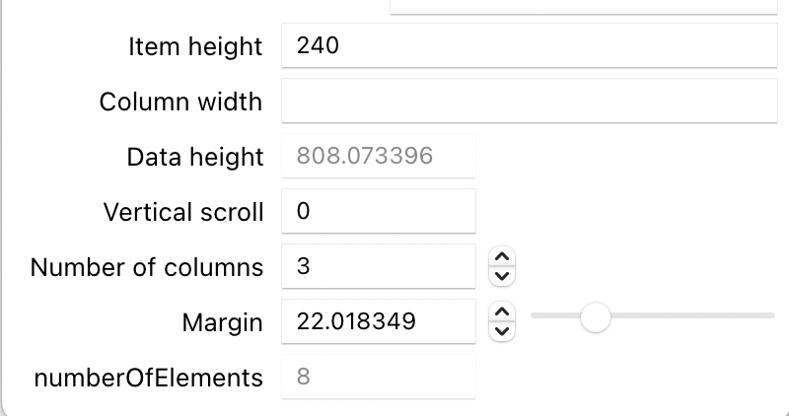
Task: Select the Vertical scroll input field
Action: (x=379, y=211)
